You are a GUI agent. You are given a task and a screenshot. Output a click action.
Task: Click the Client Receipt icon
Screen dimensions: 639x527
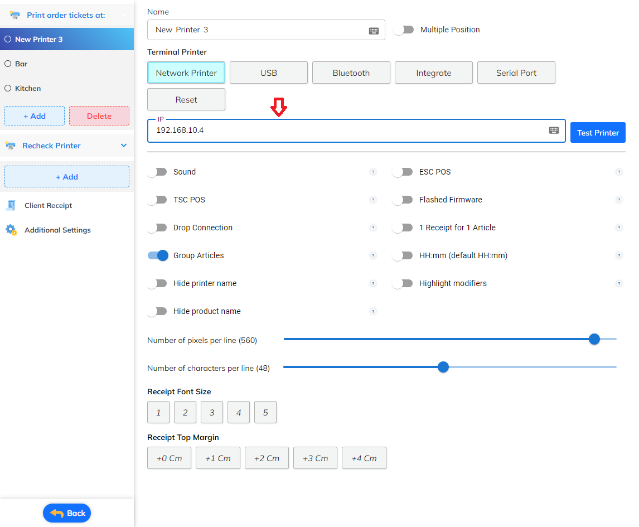pos(11,205)
